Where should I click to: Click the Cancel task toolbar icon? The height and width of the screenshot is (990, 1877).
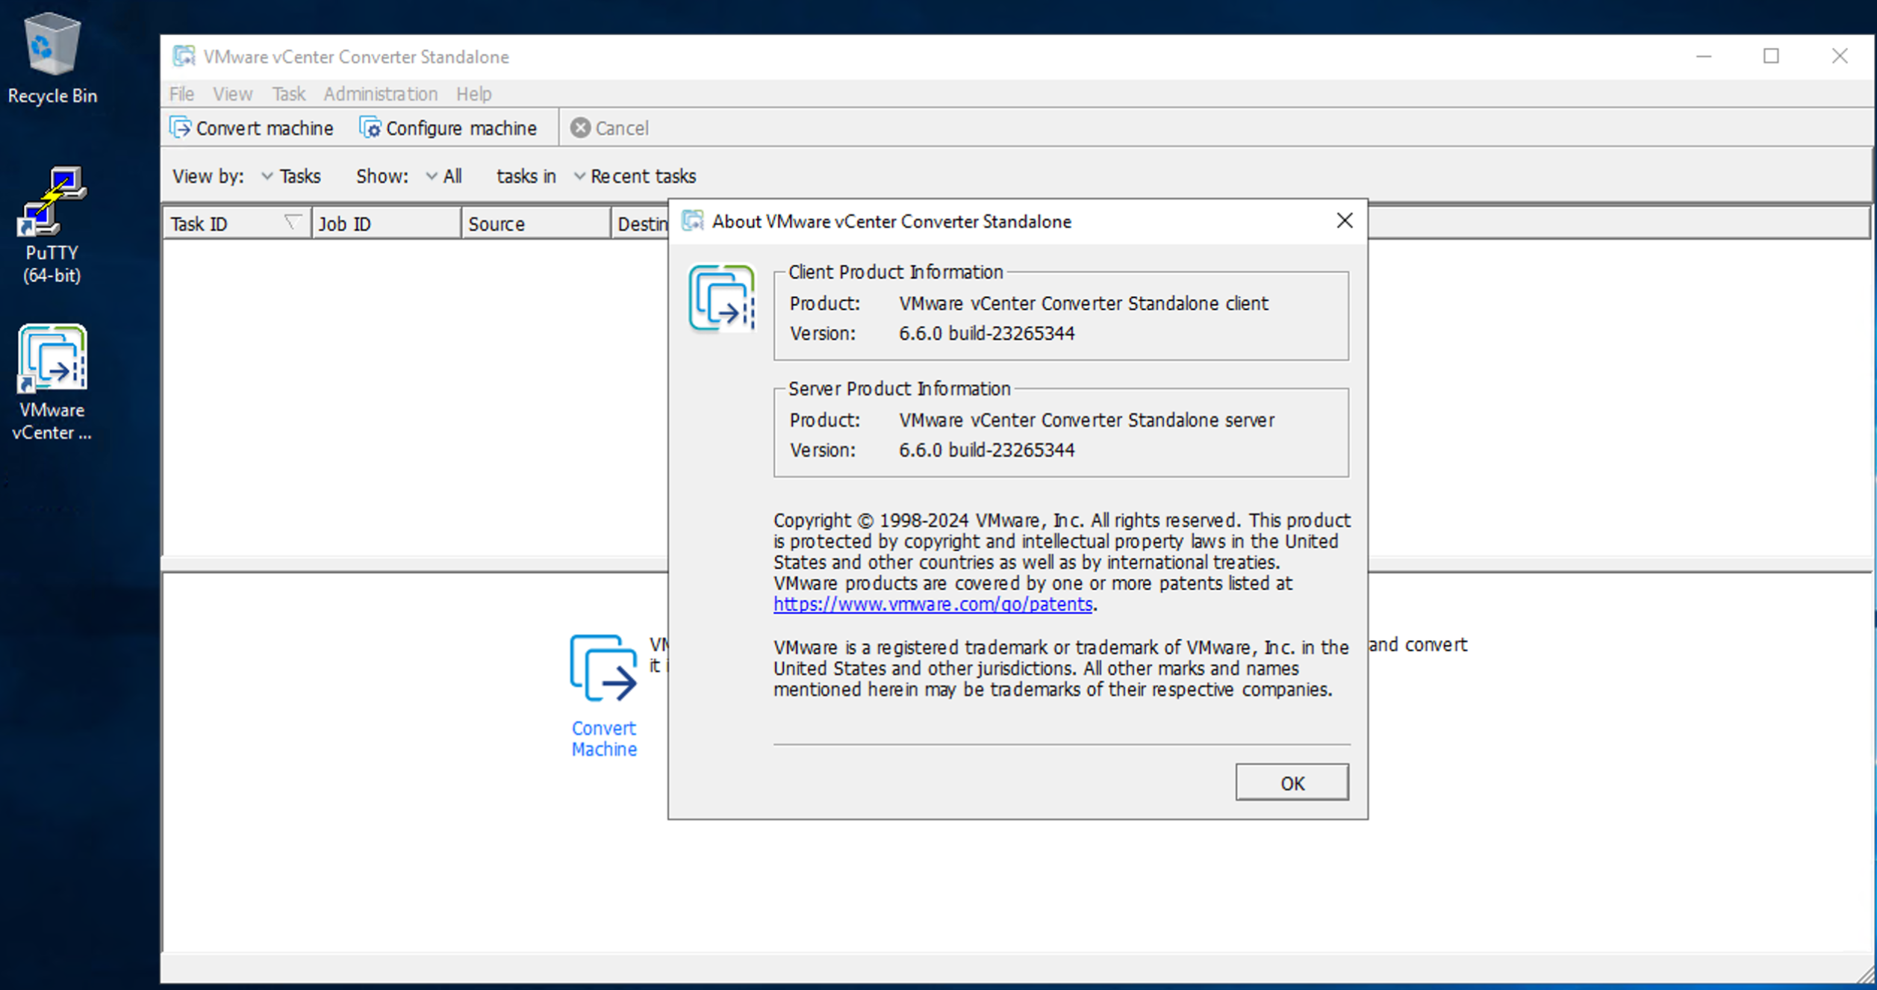pyautogui.click(x=579, y=128)
